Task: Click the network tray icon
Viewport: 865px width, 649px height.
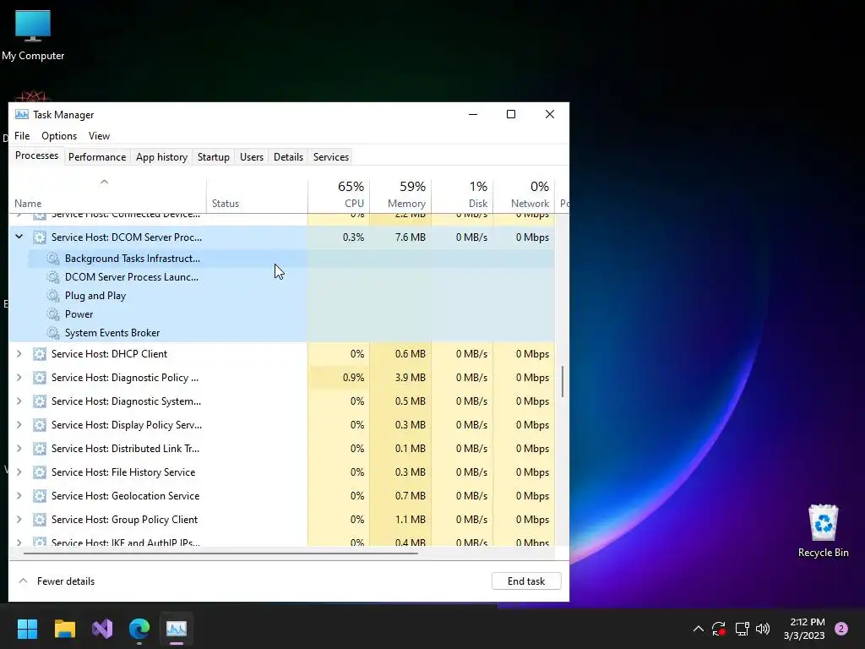Action: coord(742,629)
